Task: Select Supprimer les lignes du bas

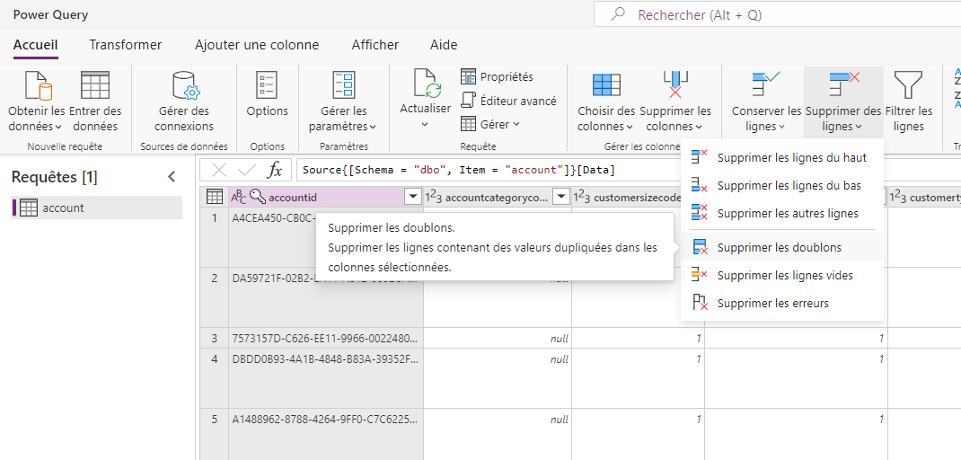Action: click(x=782, y=185)
